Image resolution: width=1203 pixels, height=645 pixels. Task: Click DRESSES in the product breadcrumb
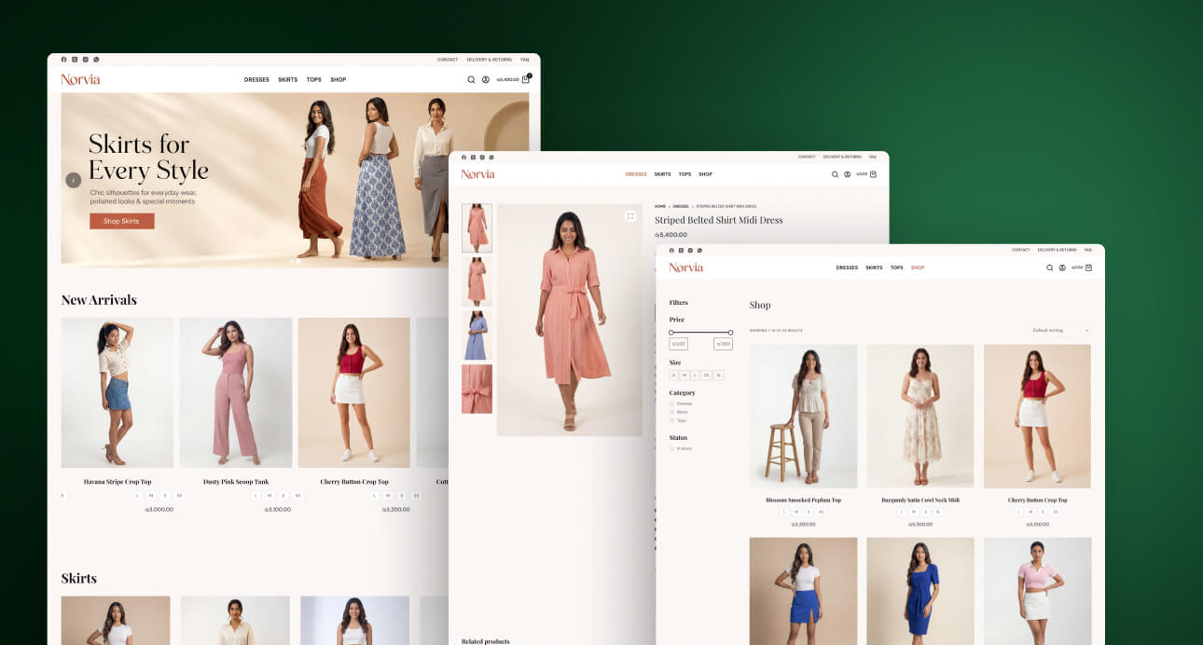click(681, 206)
